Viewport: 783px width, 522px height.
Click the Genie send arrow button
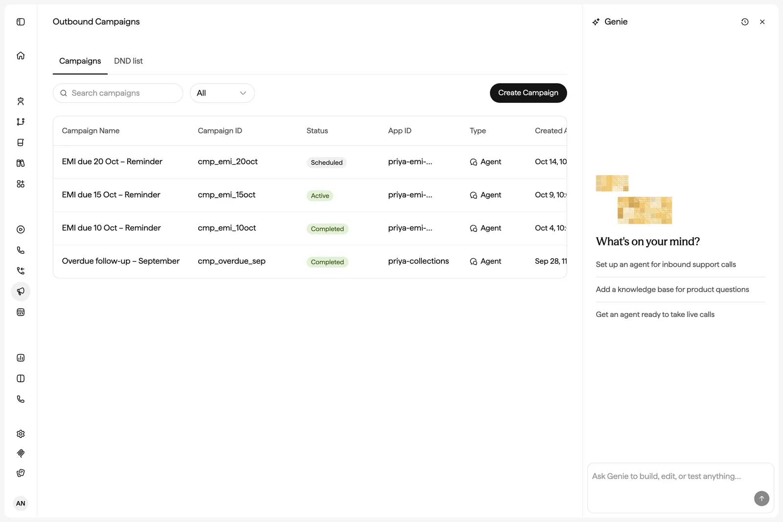click(761, 499)
